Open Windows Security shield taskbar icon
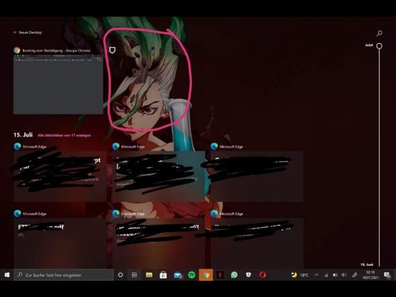Viewport: 396px width, 297px height. (x=248, y=275)
